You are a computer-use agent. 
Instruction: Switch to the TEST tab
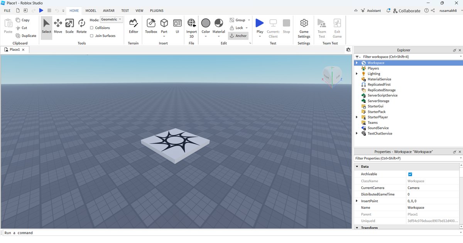[125, 11]
